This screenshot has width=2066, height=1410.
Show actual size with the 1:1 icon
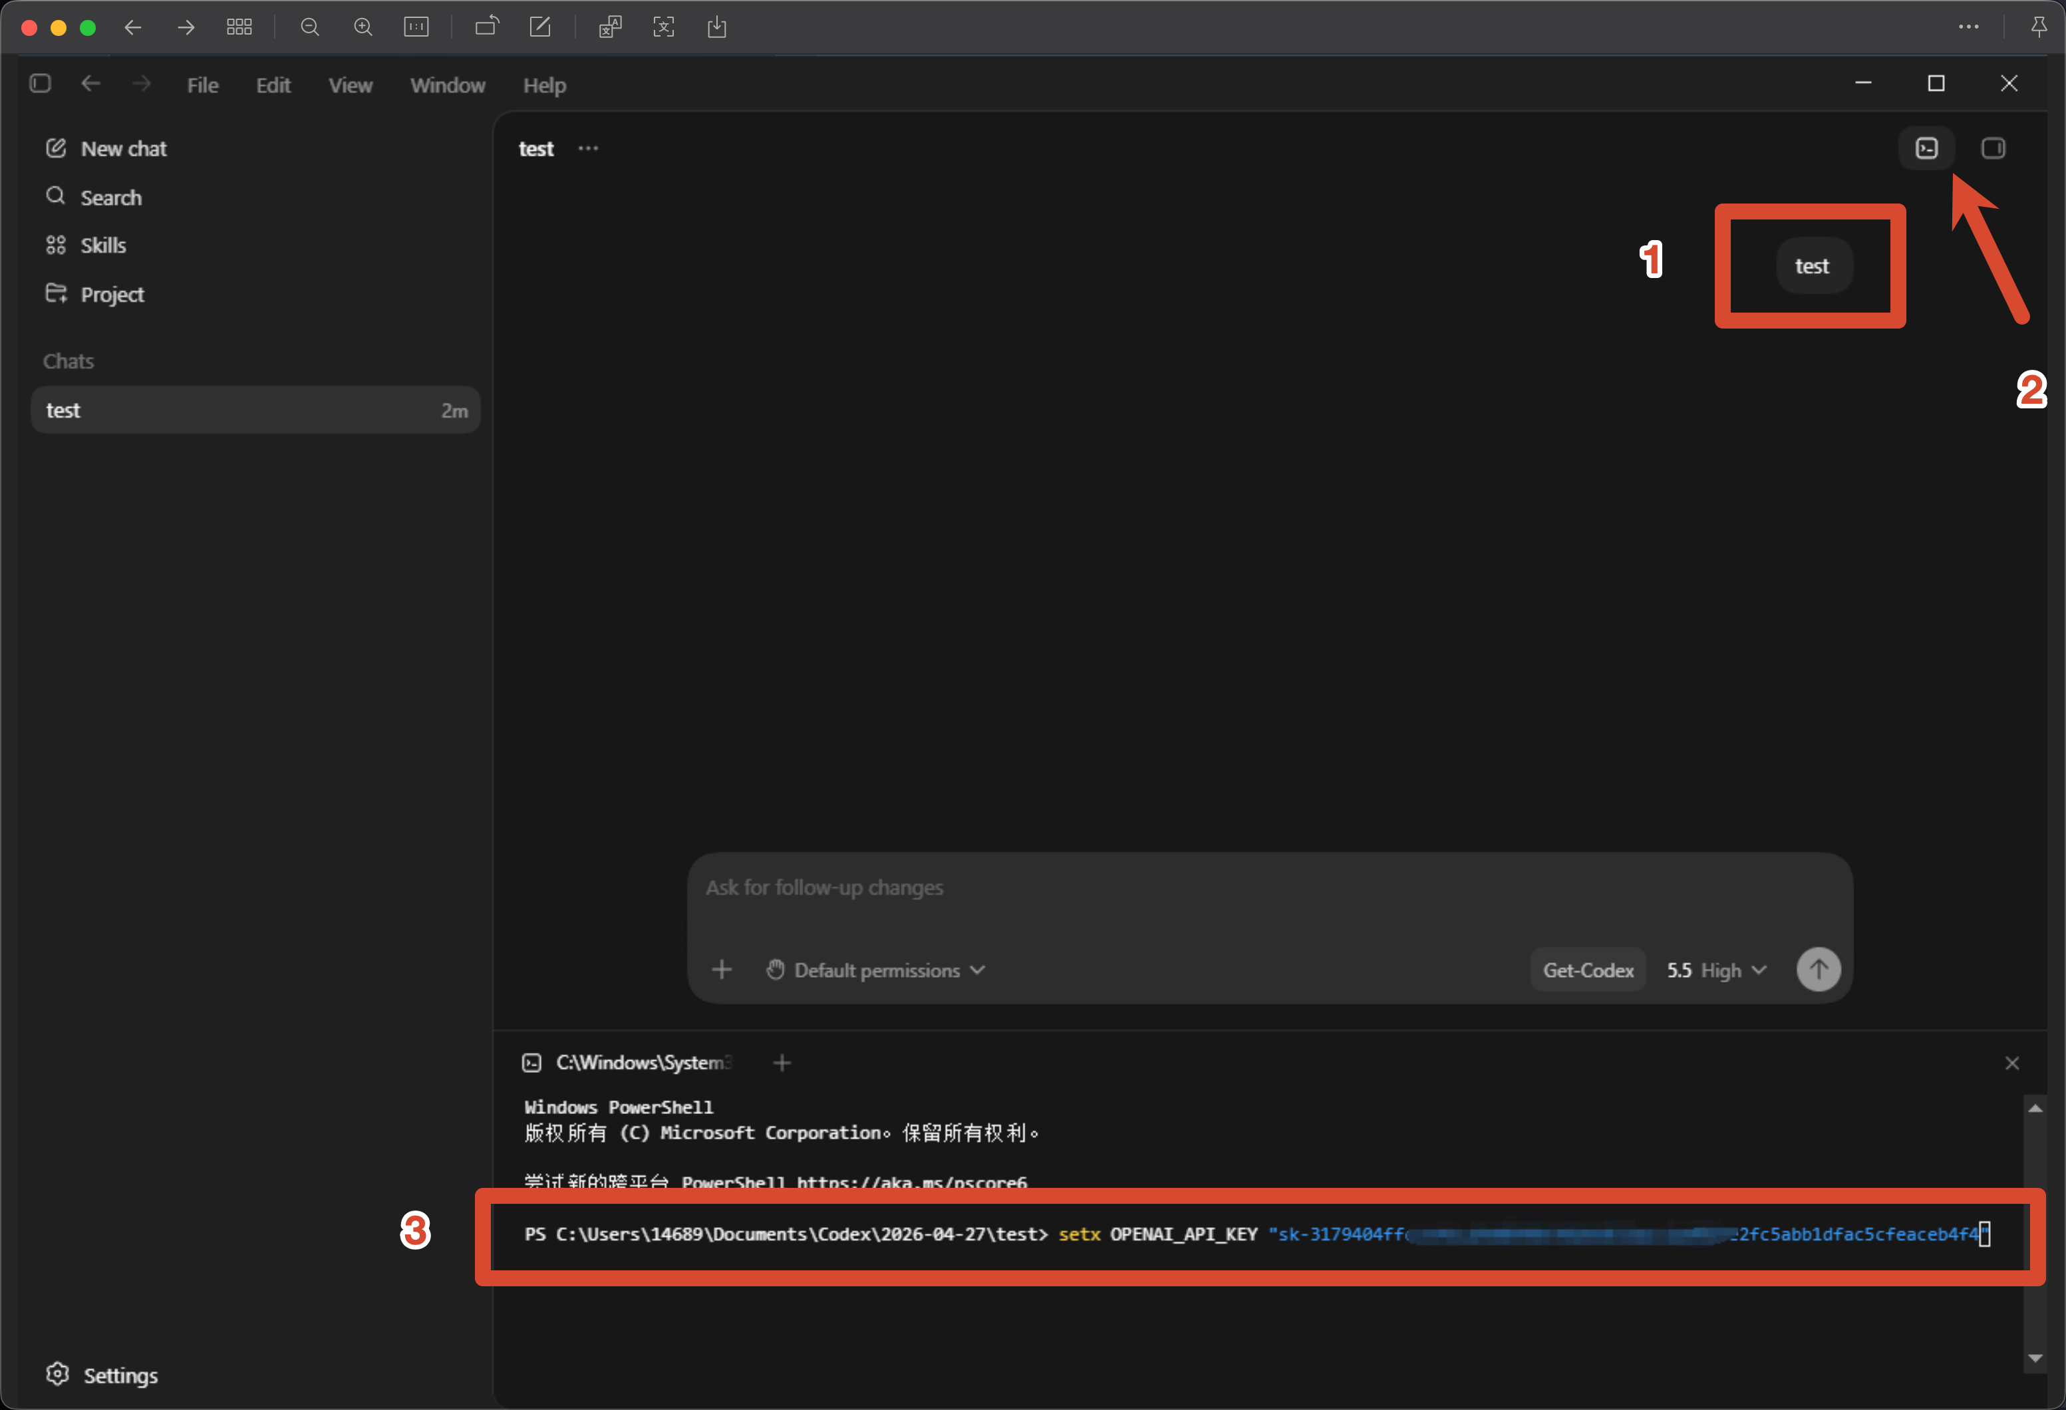(416, 27)
